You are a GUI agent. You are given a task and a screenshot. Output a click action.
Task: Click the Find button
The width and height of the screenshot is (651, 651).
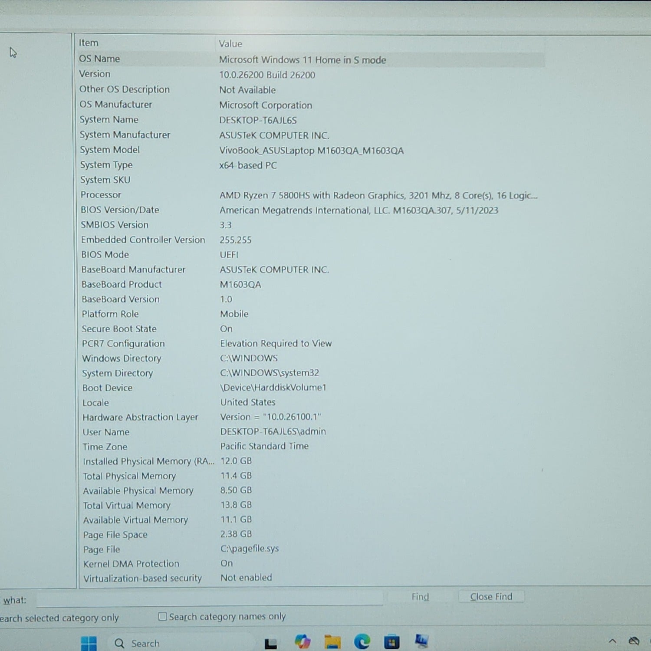click(420, 597)
